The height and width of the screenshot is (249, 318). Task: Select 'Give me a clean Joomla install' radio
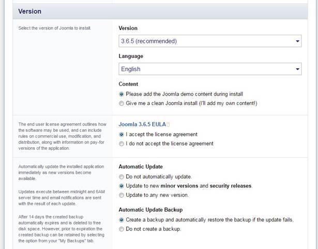point(122,103)
